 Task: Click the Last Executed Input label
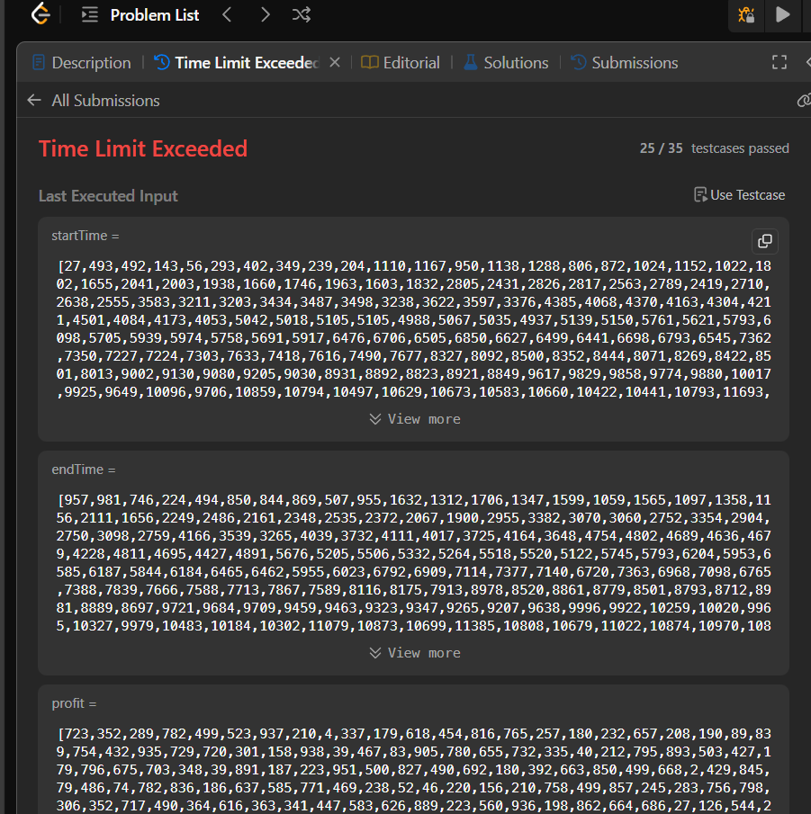coord(108,196)
